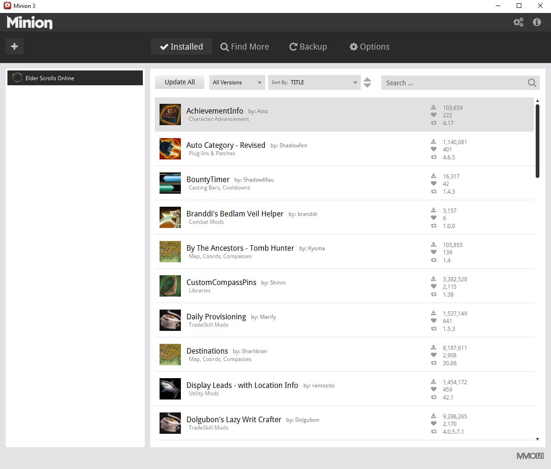
Task: Click author name Sharlikran
Action: click(x=254, y=351)
